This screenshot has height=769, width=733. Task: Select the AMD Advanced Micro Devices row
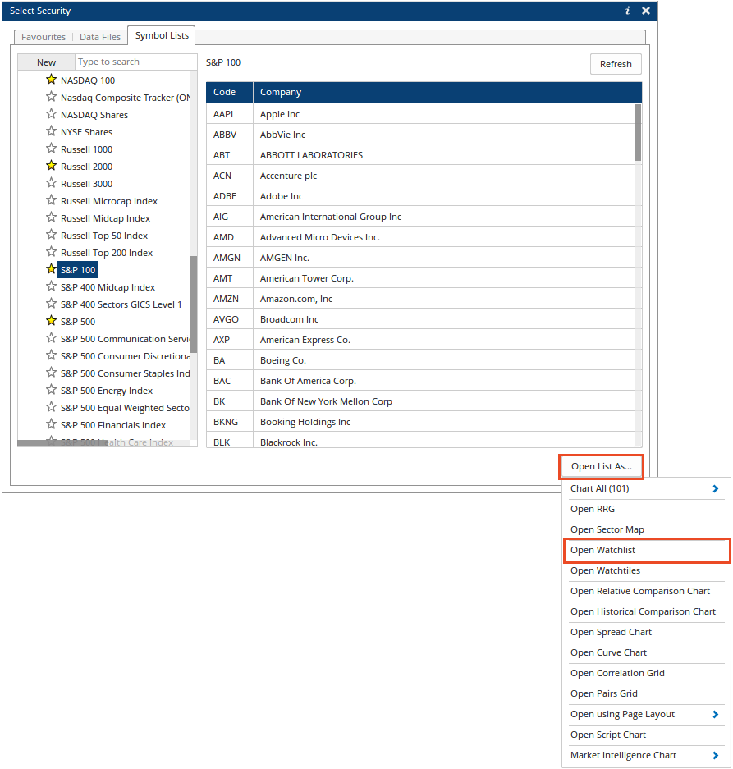point(420,237)
